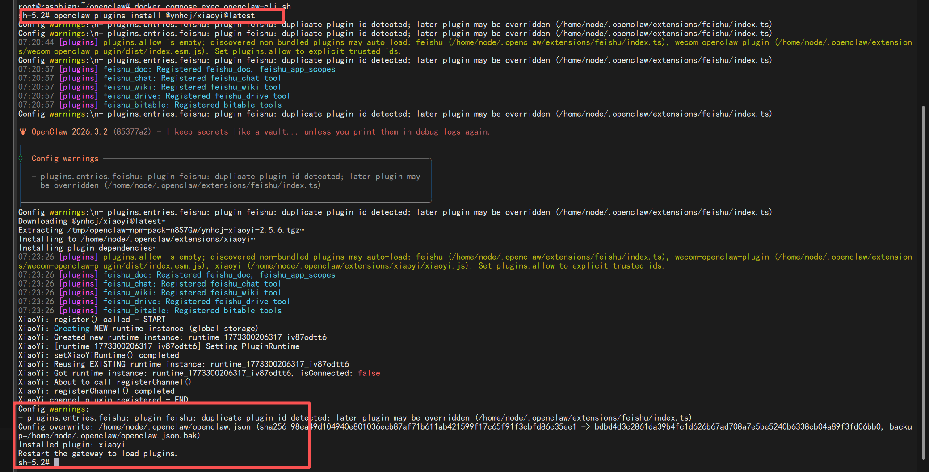Click 'Restart the gateway to load plugins' message

point(97,454)
